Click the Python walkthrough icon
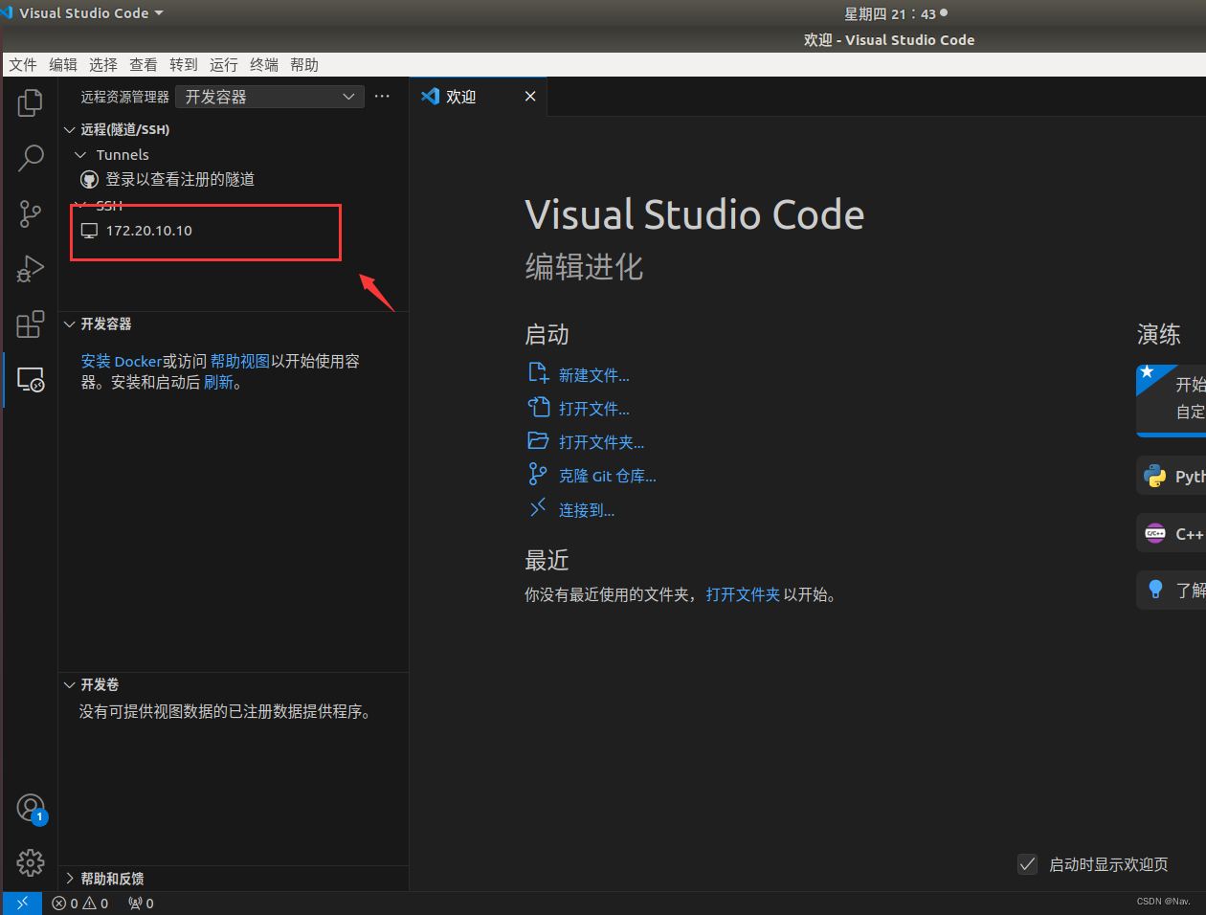This screenshot has width=1206, height=915. point(1155,476)
